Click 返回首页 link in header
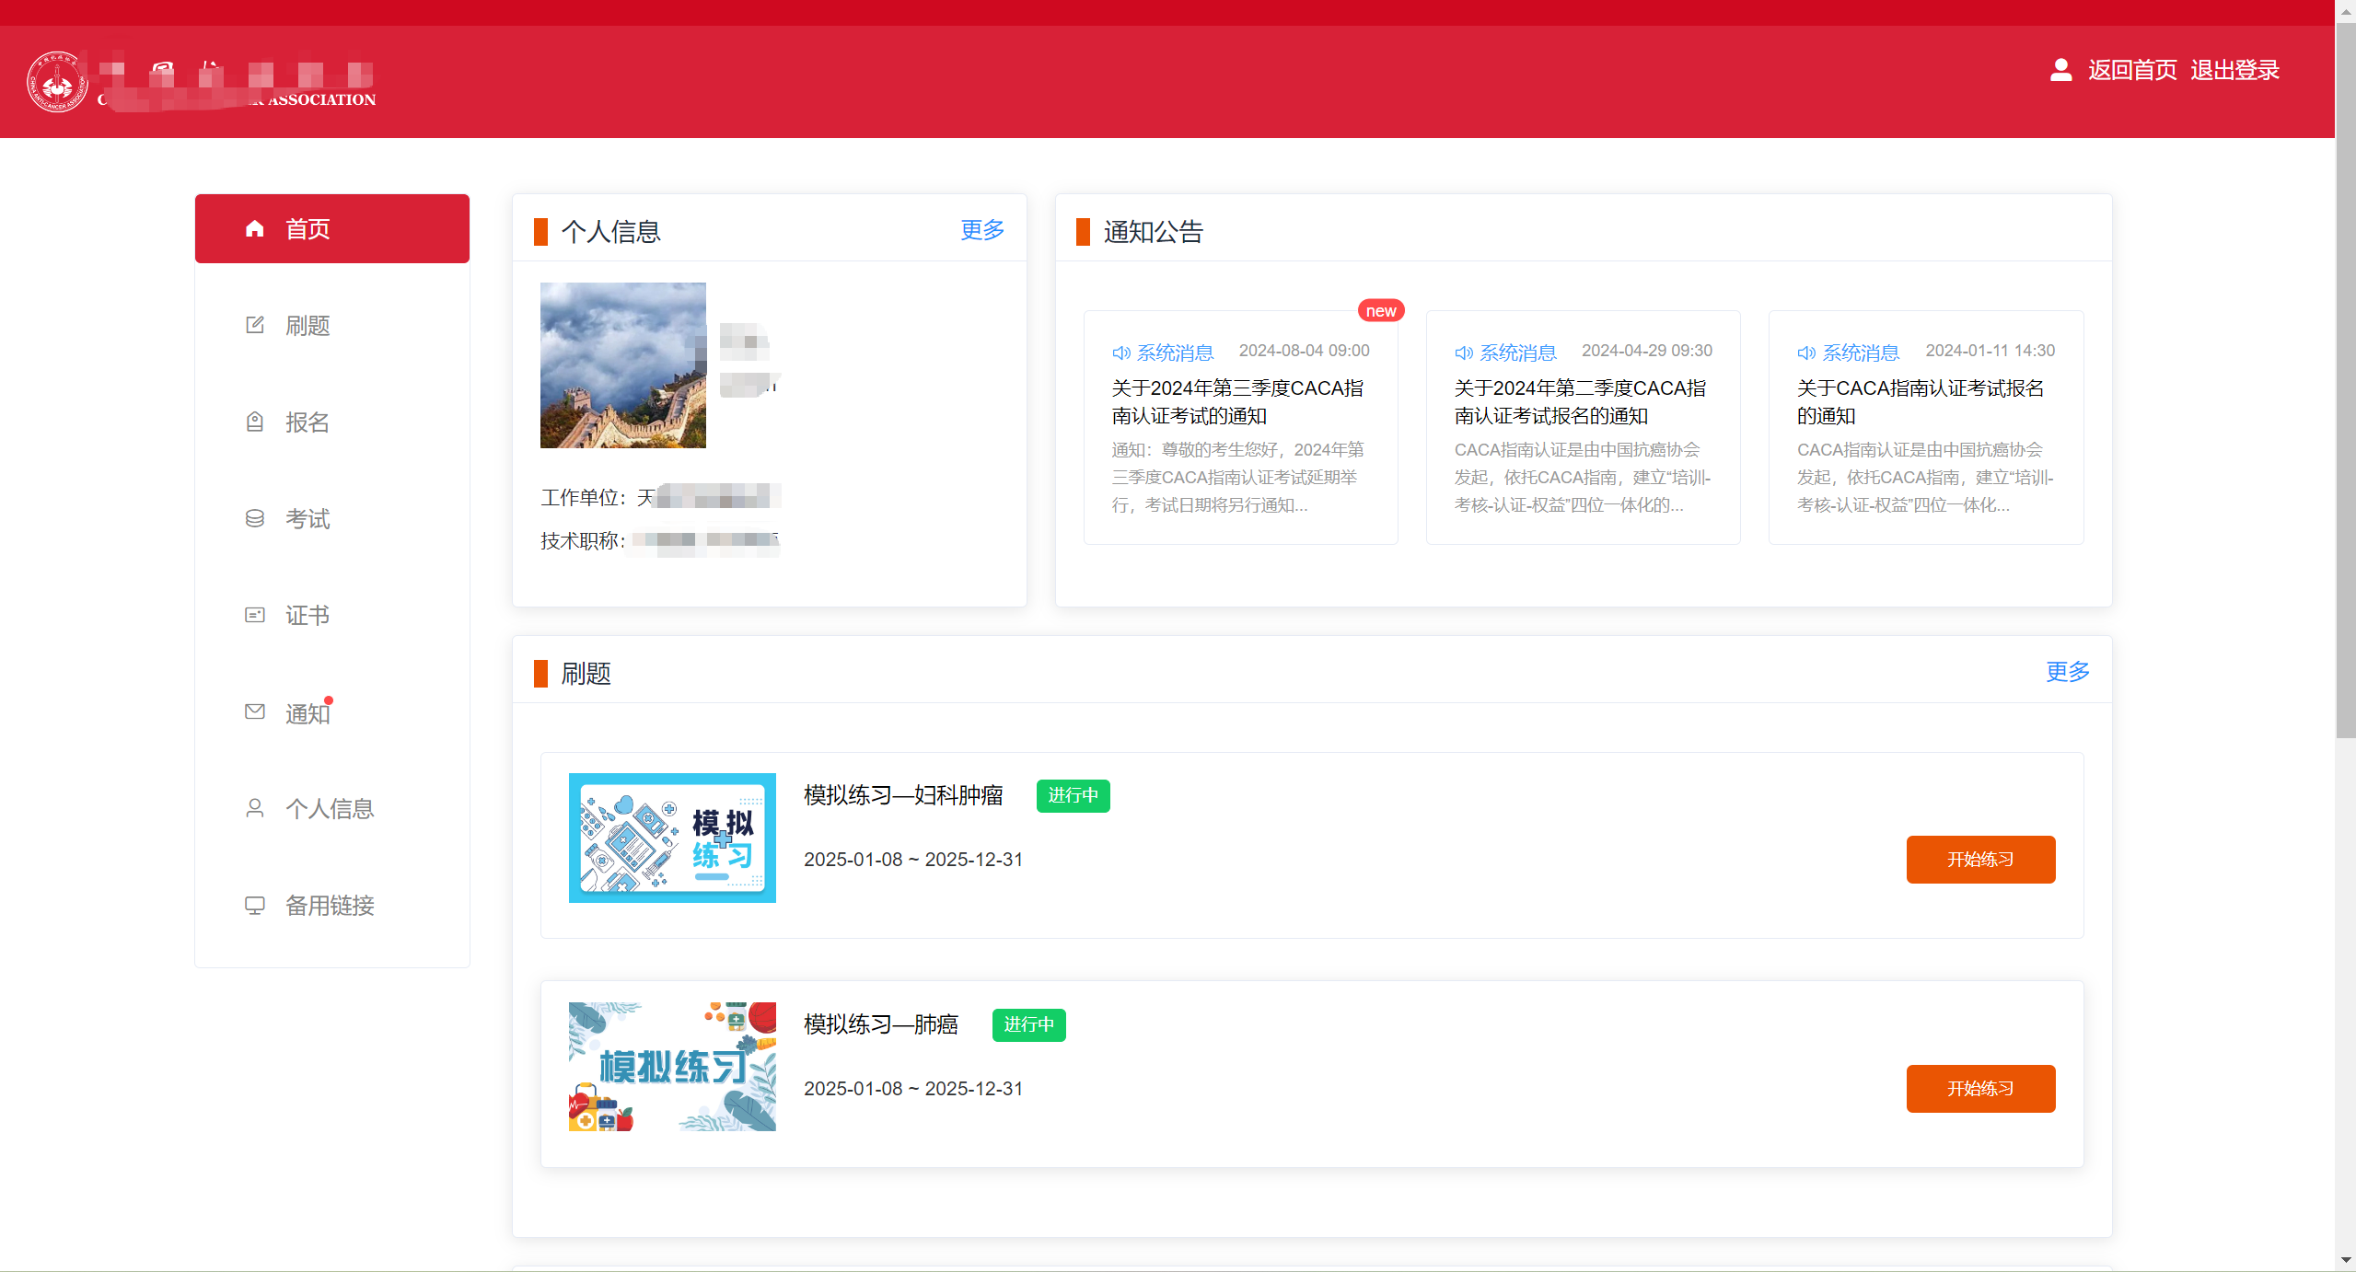 click(2131, 70)
